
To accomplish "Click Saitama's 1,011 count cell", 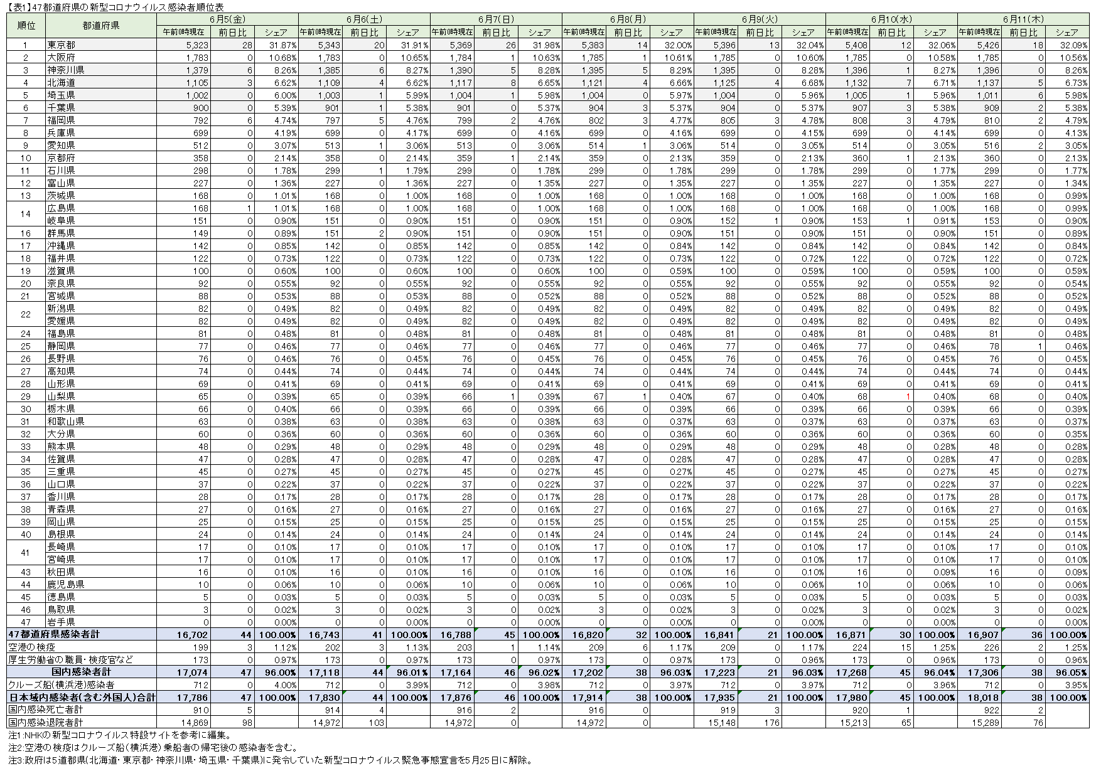I will click(x=979, y=95).
